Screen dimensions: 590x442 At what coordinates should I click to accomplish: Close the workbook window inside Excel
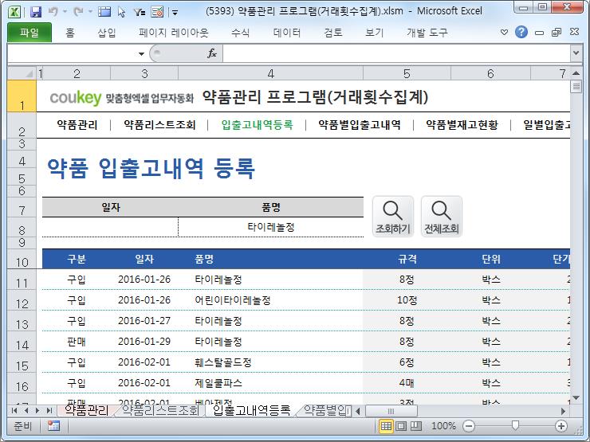(574, 32)
